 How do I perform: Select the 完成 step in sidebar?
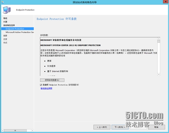(5, 43)
